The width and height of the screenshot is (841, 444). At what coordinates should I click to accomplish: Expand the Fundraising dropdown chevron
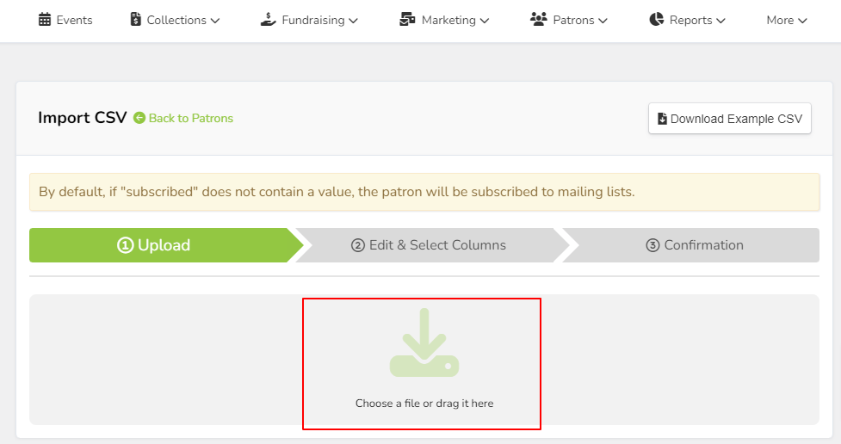pyautogui.click(x=353, y=21)
